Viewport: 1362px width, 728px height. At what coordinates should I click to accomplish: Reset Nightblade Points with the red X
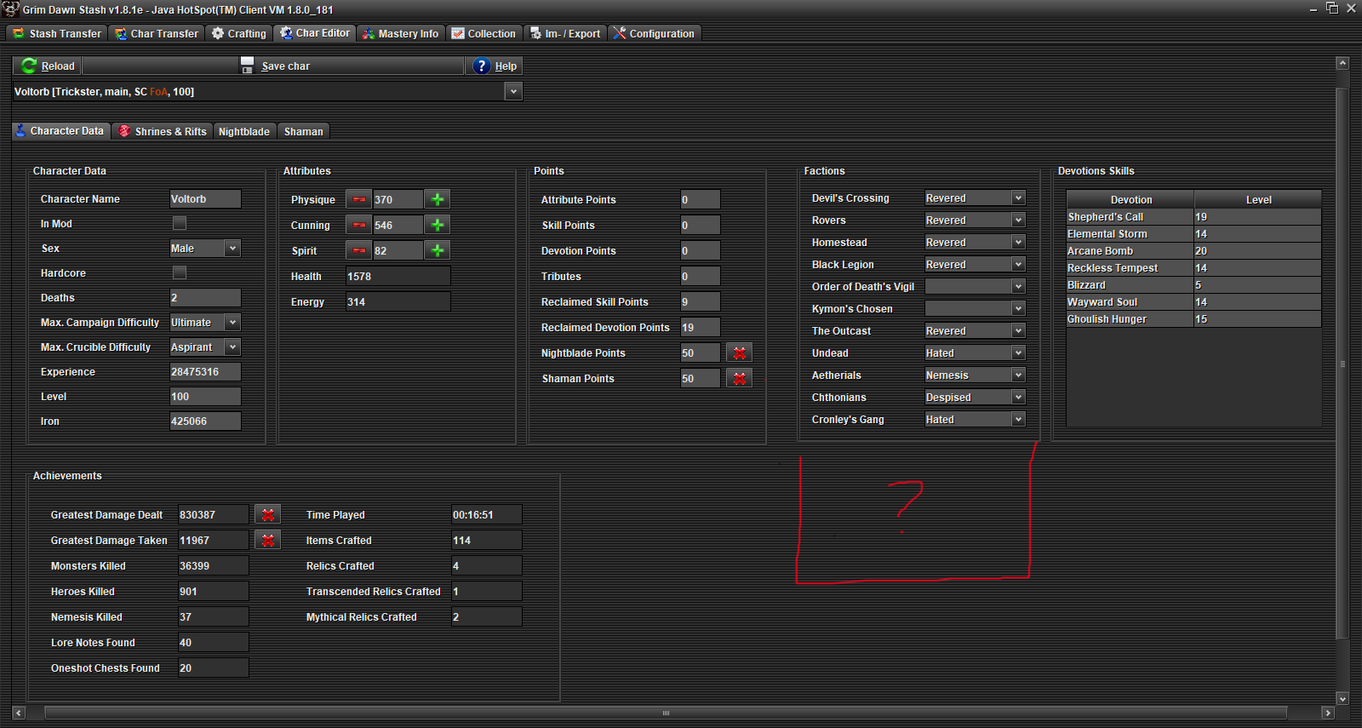point(739,353)
